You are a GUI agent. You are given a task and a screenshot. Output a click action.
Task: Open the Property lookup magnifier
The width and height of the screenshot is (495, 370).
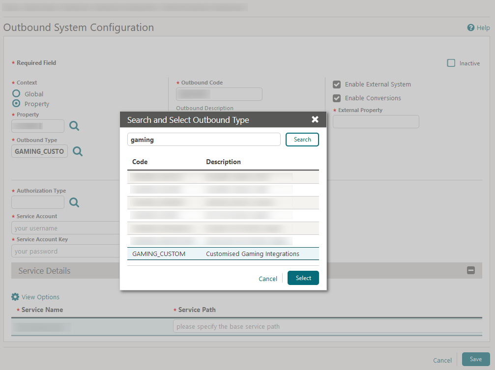point(74,126)
